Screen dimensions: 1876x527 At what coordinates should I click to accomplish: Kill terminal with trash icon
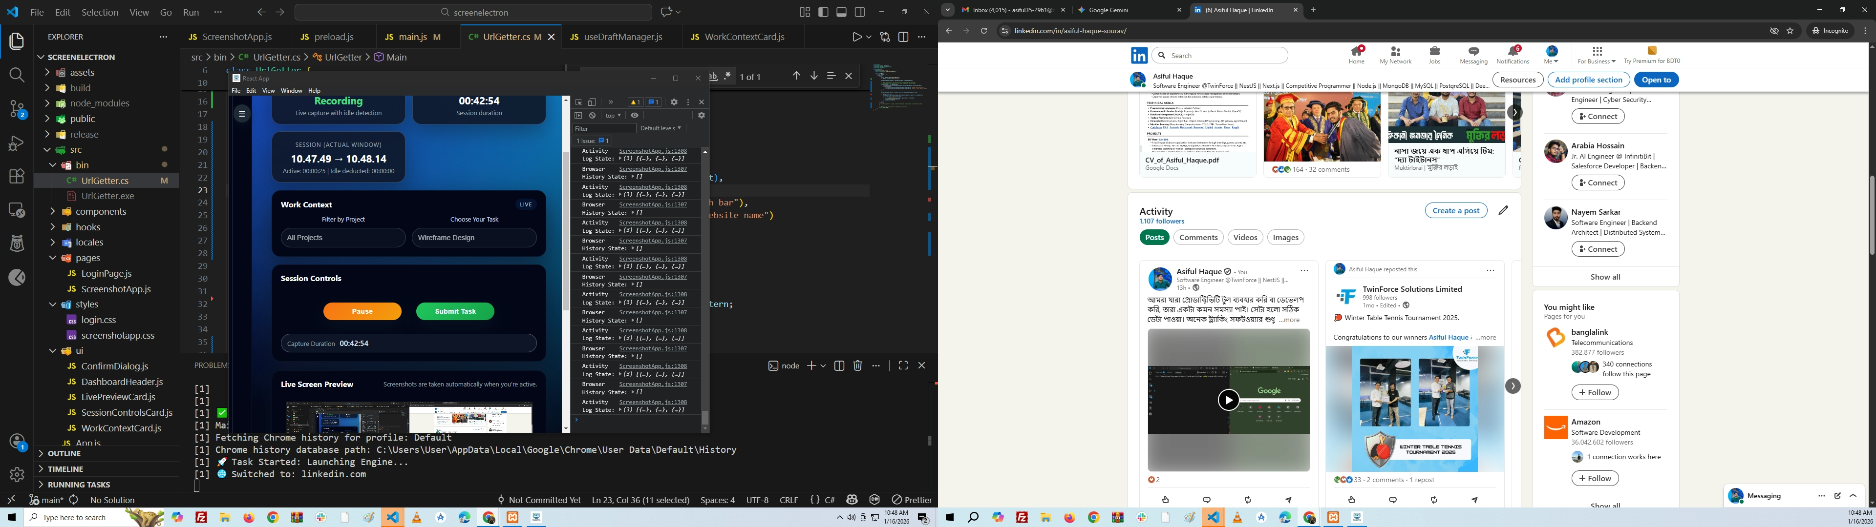(857, 365)
